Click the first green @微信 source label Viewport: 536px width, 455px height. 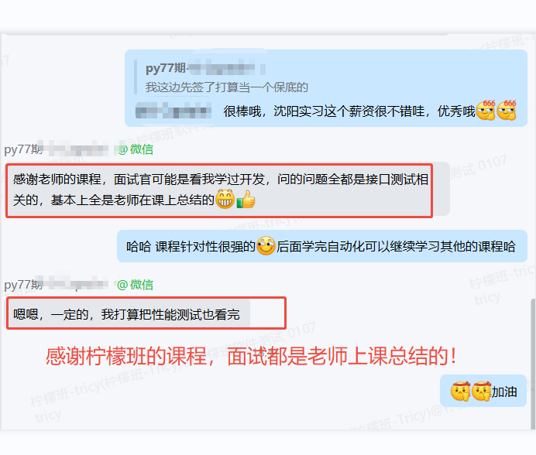tap(136, 149)
